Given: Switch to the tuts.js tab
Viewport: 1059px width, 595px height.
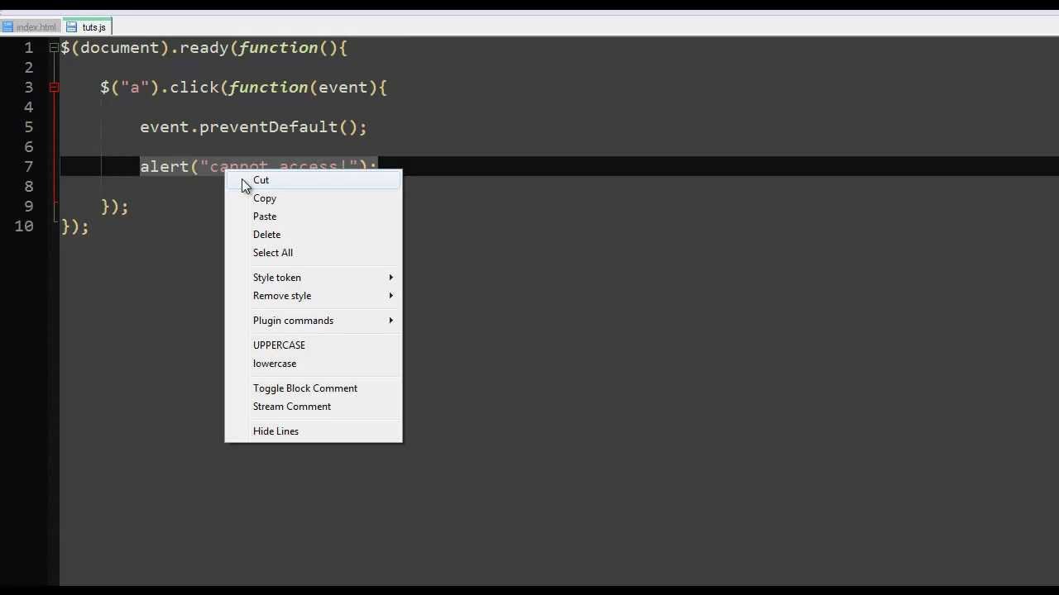Looking at the screenshot, I should 88,26.
